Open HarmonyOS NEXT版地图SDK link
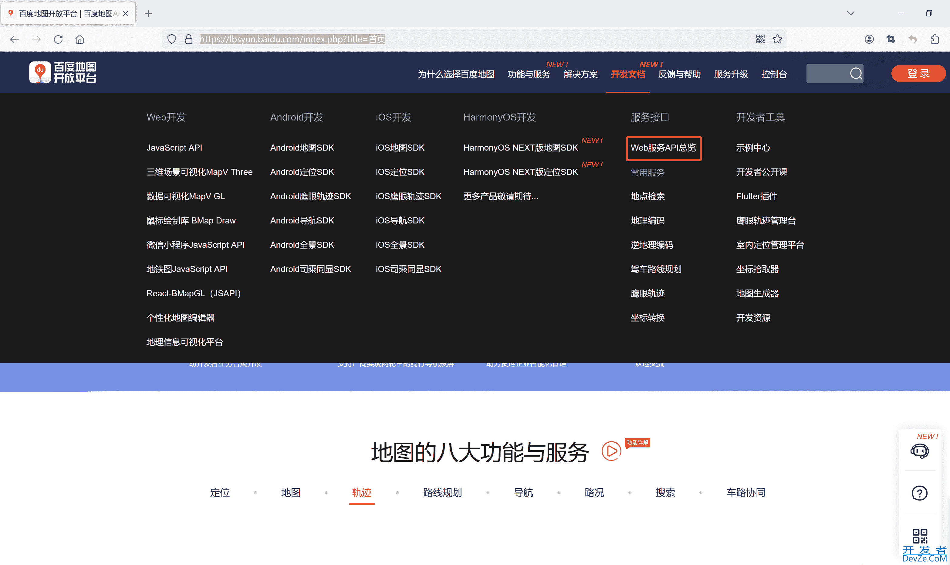 click(520, 148)
